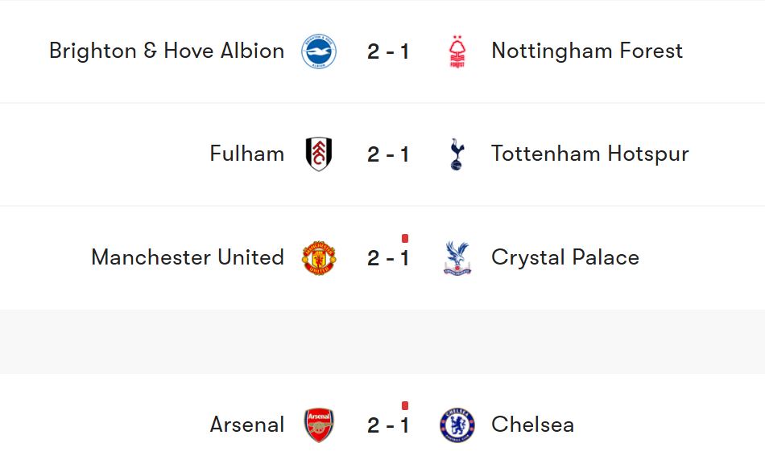The image size is (765, 472).
Task: Go to the Tottenham Hotspur team name
Action: pyautogui.click(x=590, y=154)
